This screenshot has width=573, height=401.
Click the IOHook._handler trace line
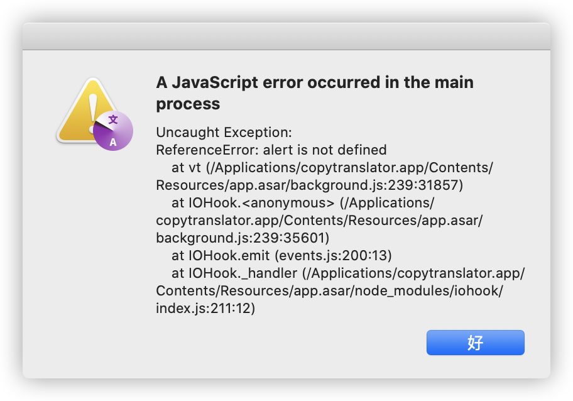(348, 273)
